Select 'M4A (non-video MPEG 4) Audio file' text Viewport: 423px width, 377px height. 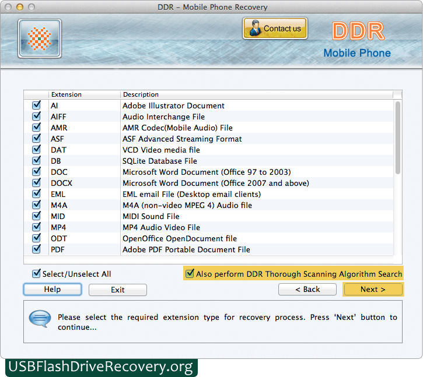click(x=187, y=205)
